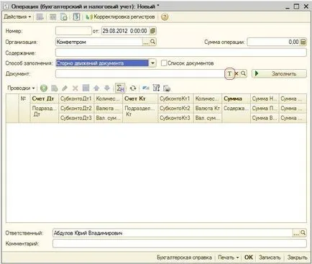Viewport: 312px width, 264px height.
Task: Click the № column header
Action: pos(24,109)
